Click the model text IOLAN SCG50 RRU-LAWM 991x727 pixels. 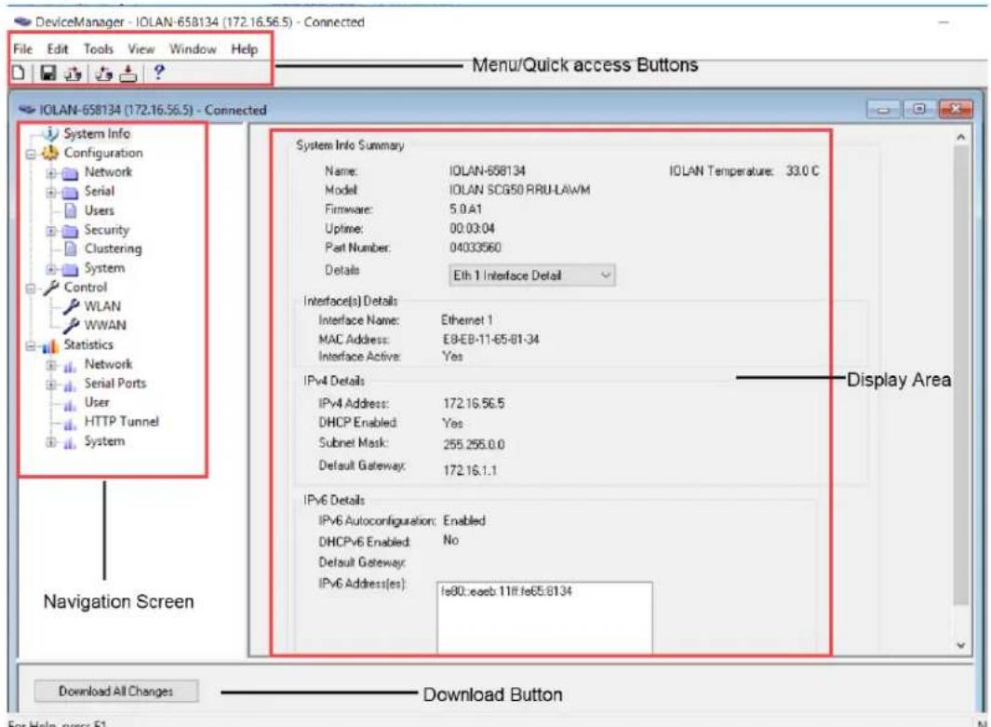click(x=519, y=190)
